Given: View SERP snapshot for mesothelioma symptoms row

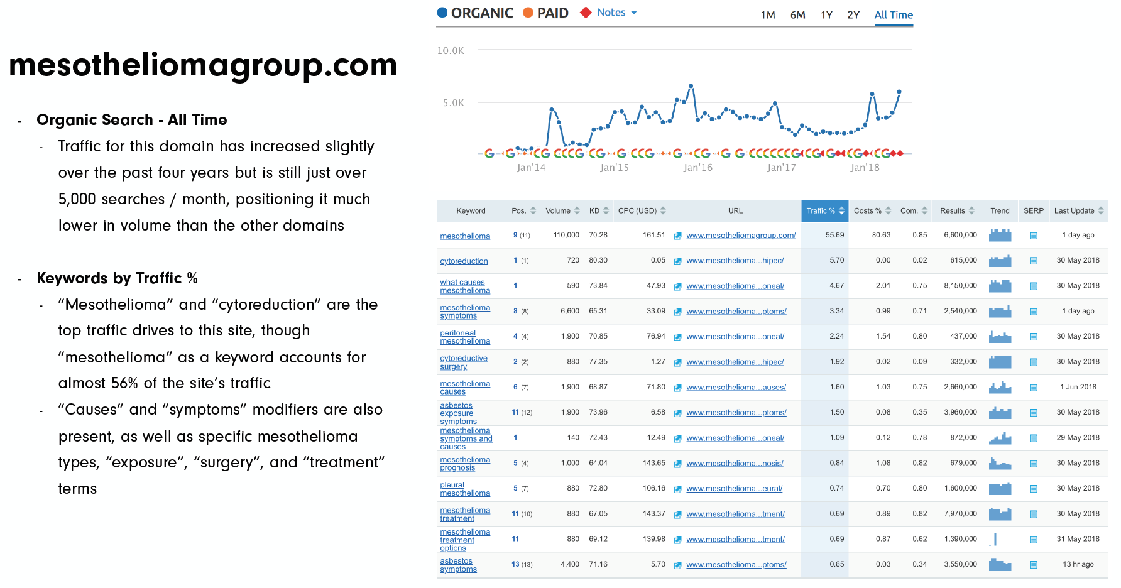Looking at the screenshot, I should [1033, 312].
